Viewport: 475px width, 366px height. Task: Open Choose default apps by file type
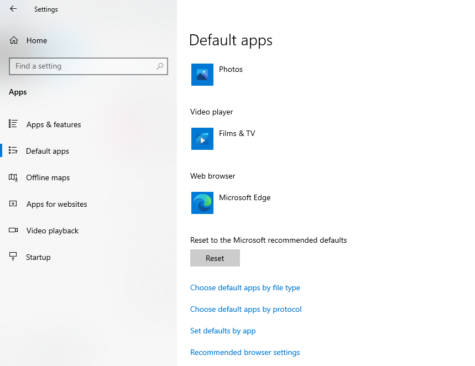point(245,288)
